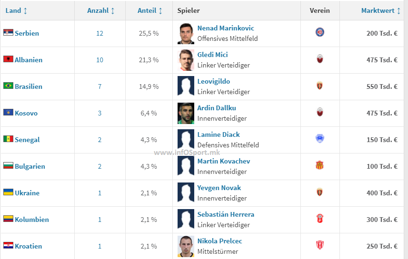Viewport: 408px width, 259px height.
Task: Open Sebastián Herrera player profile link
Action: click(226, 214)
